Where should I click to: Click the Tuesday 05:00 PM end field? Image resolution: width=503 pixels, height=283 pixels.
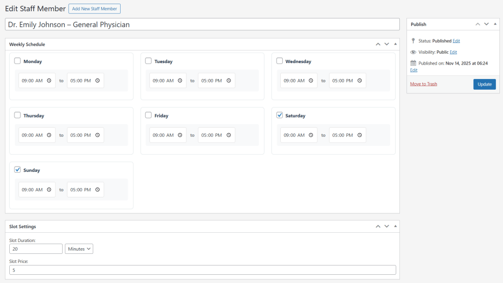pos(217,81)
